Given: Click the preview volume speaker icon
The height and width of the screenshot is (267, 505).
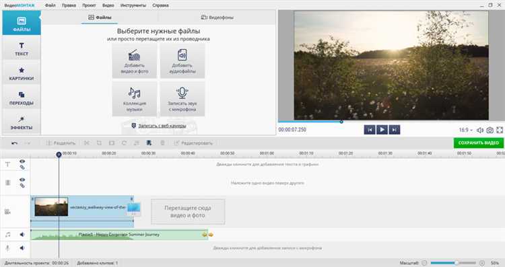Looking at the screenshot, I should click(x=480, y=130).
